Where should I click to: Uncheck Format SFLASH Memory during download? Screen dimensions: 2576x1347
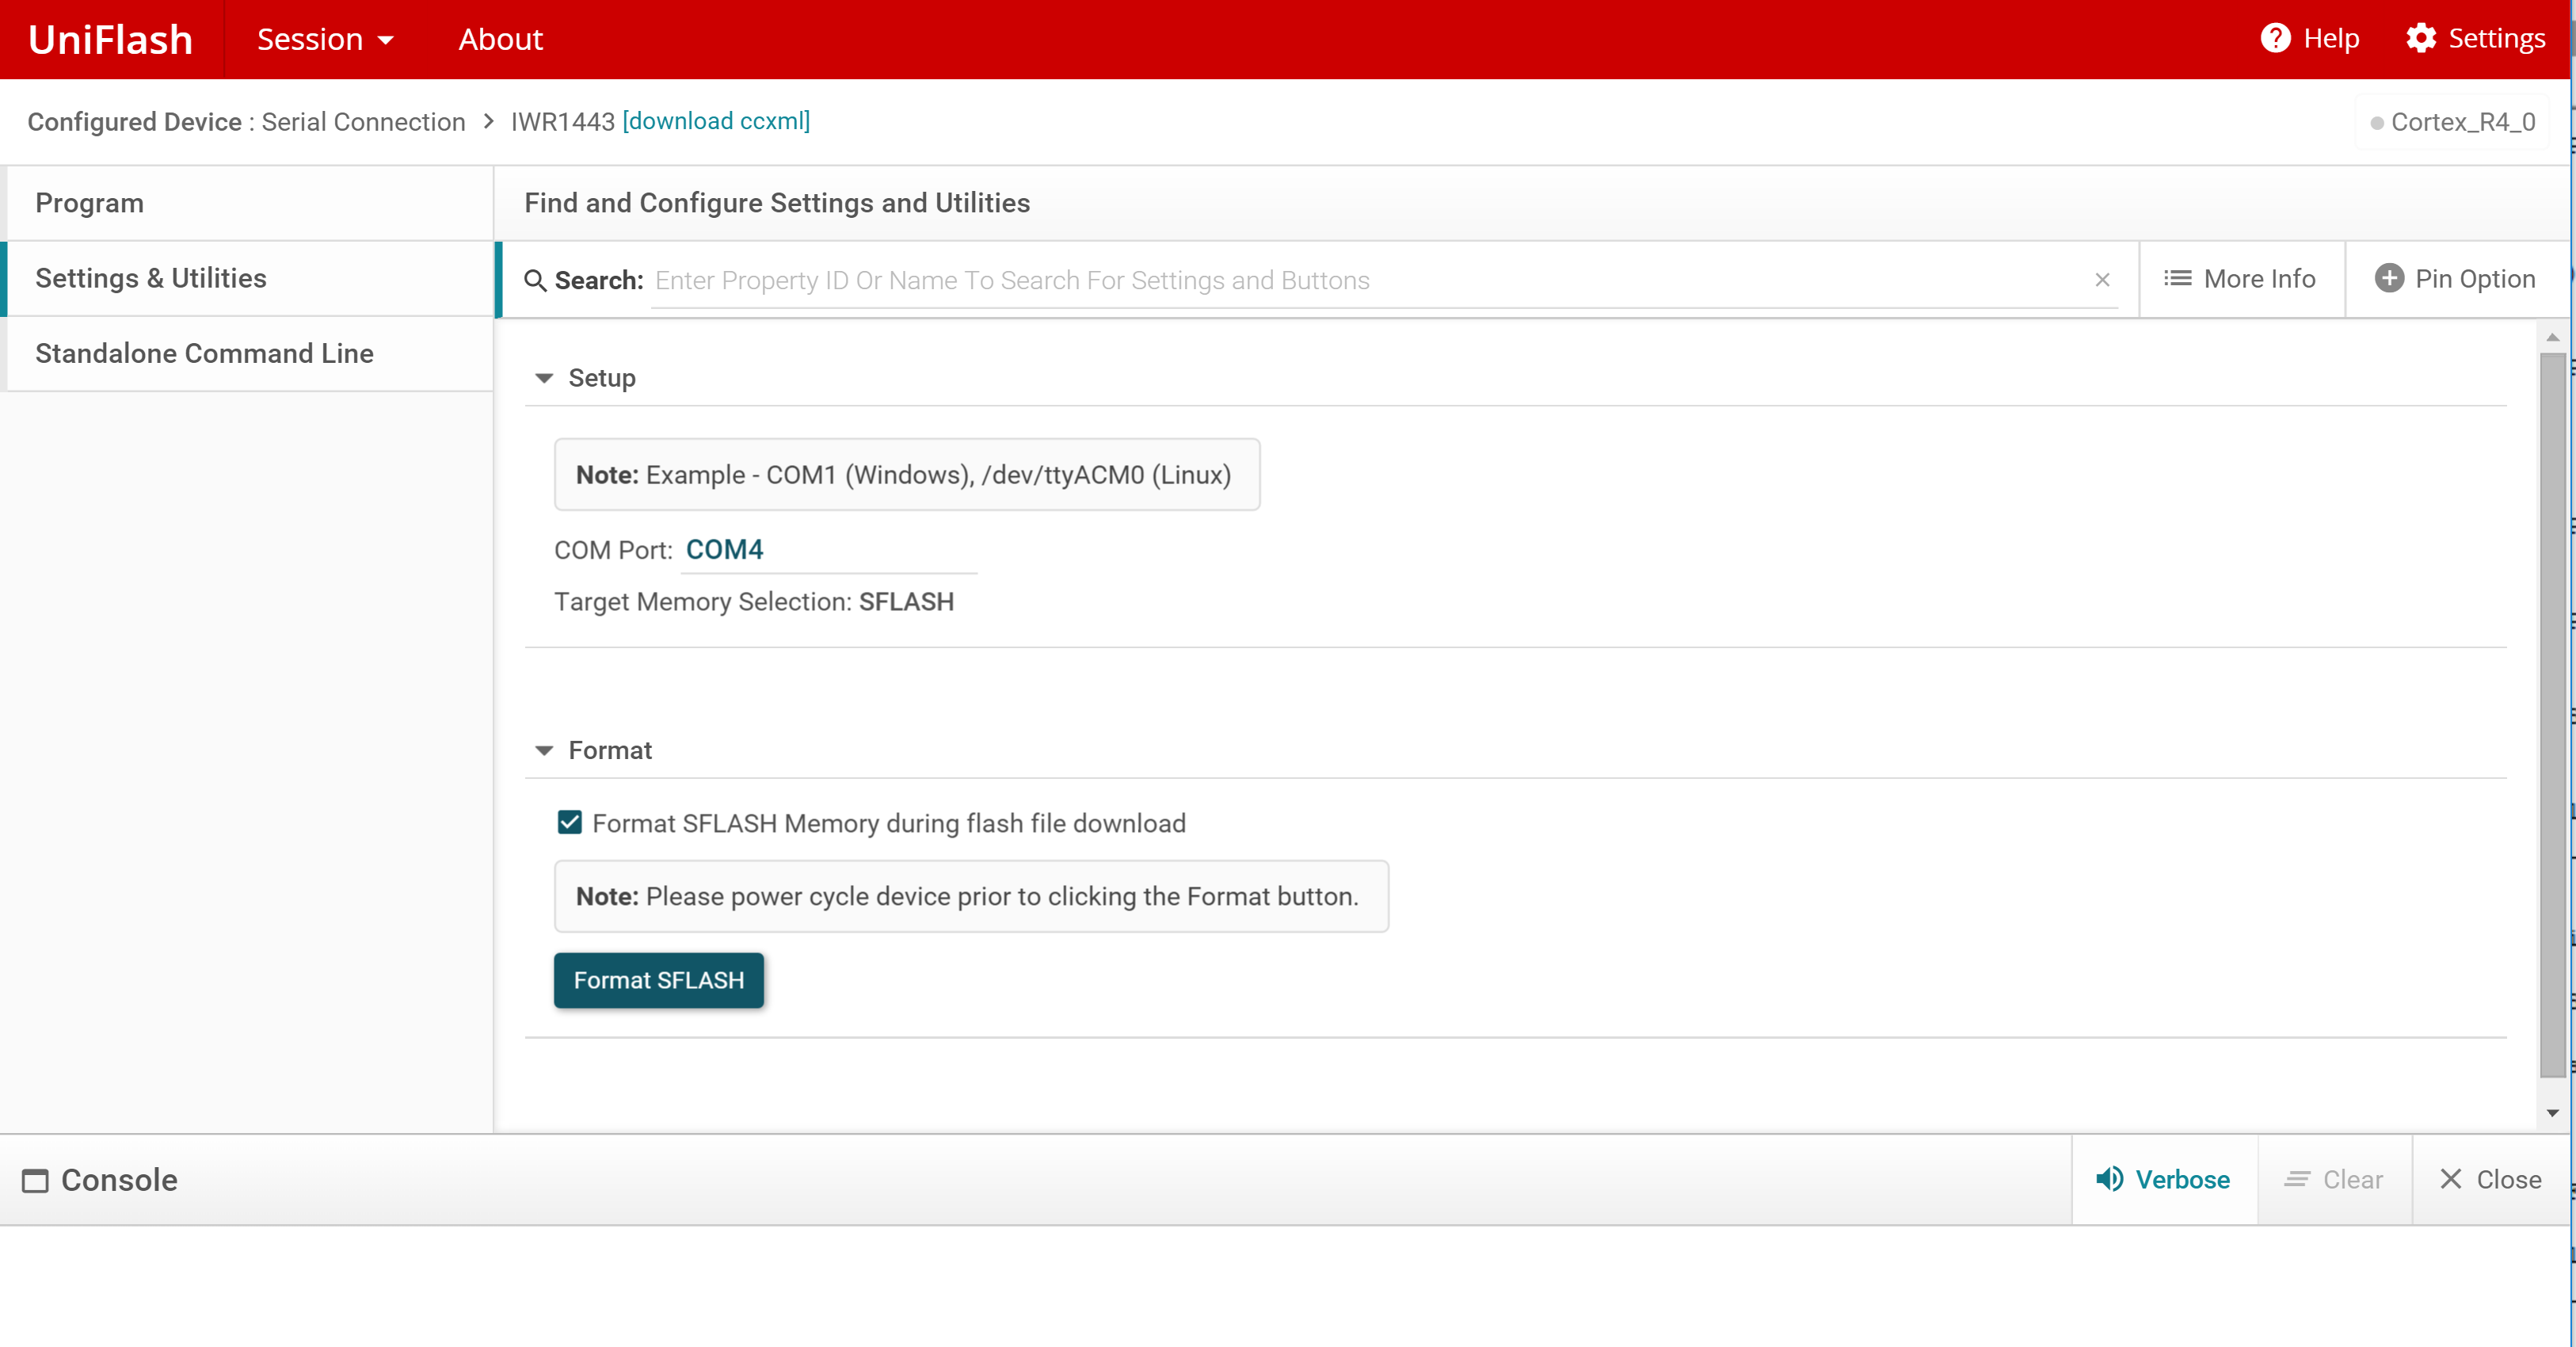(x=570, y=822)
